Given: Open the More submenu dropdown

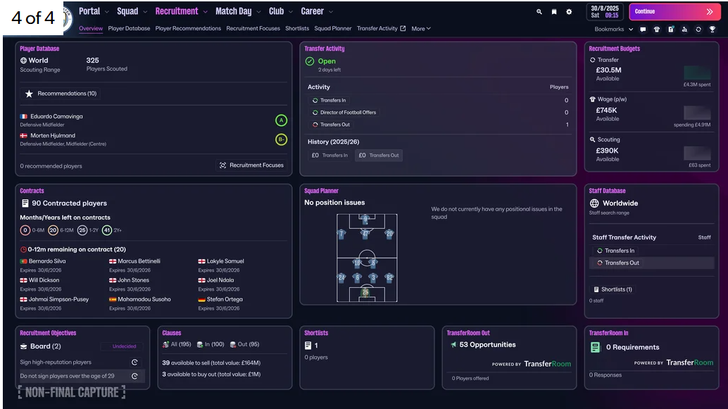Looking at the screenshot, I should [420, 29].
